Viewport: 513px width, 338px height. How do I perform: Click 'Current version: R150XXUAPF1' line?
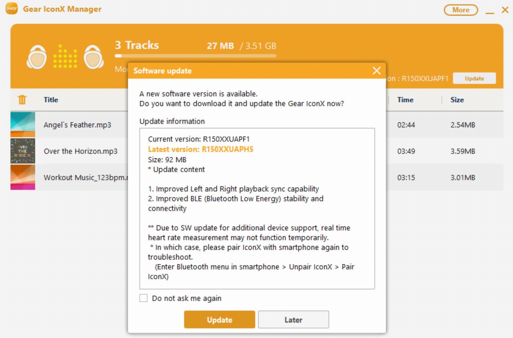pos(199,139)
